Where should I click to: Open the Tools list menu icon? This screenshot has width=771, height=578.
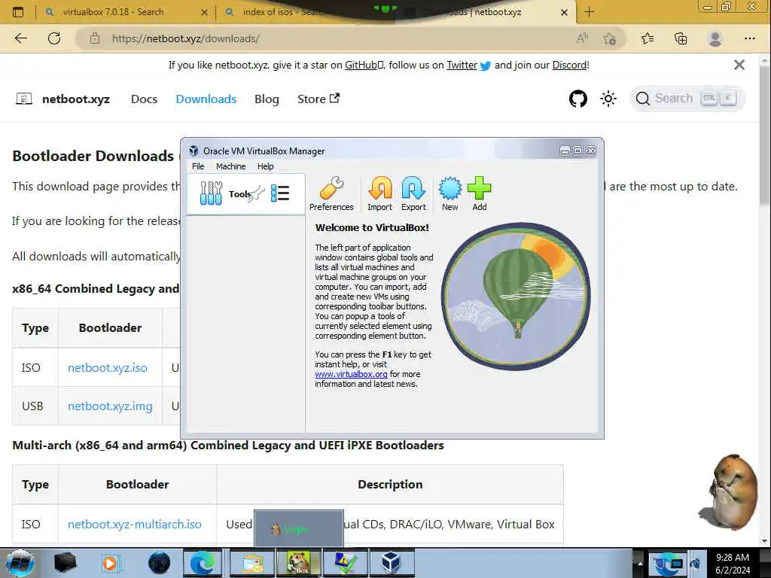coord(280,193)
